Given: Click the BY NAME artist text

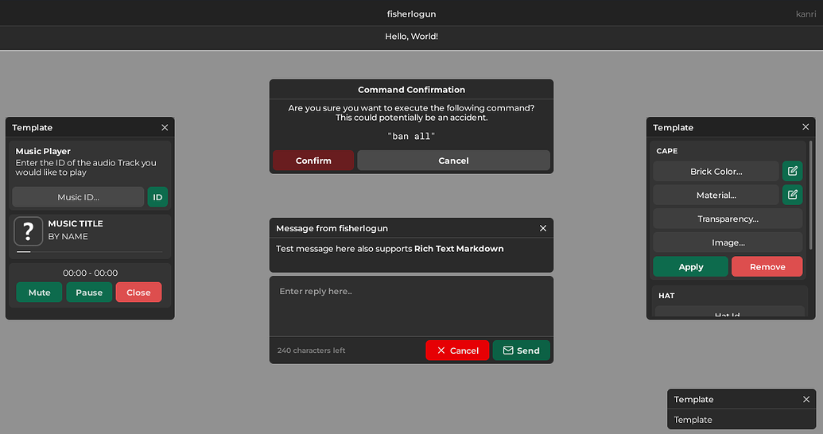Looking at the screenshot, I should [x=68, y=237].
